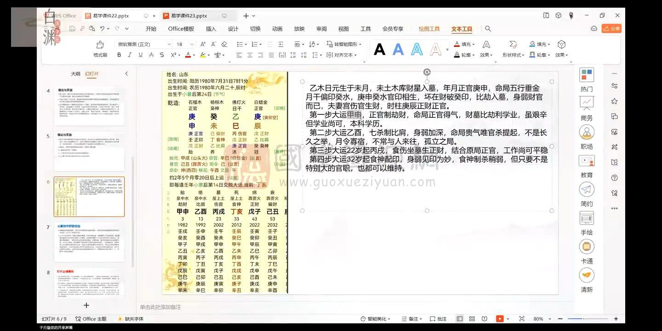Screen dimensions: 662x331
Task: Switch to the 插入 ribbon tab
Action: pos(211,29)
